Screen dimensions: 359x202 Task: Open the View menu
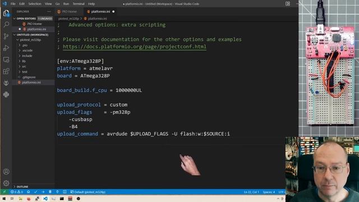click(x=48, y=4)
